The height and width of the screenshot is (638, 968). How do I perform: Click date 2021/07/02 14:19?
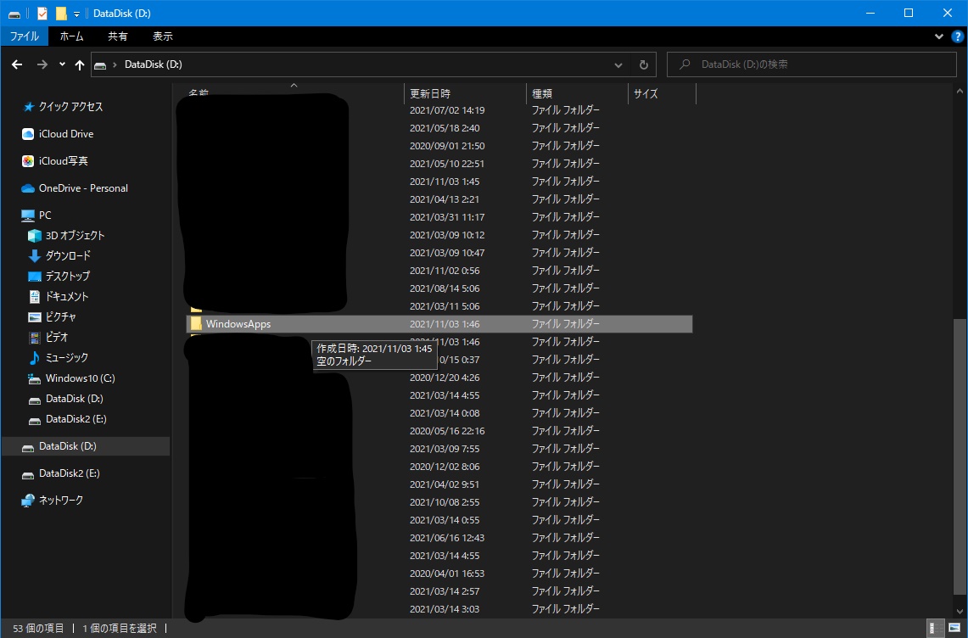coord(447,110)
